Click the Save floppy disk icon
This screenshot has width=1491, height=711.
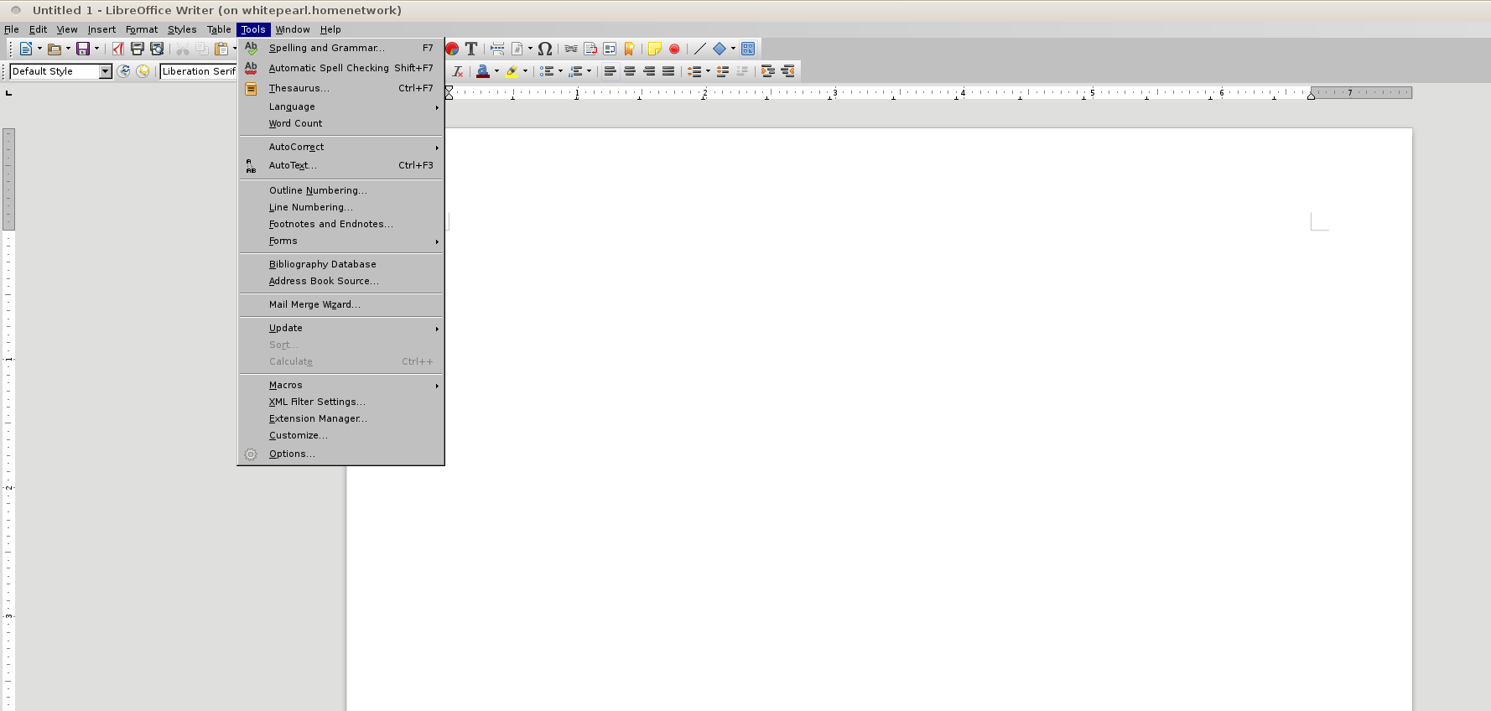[x=83, y=49]
